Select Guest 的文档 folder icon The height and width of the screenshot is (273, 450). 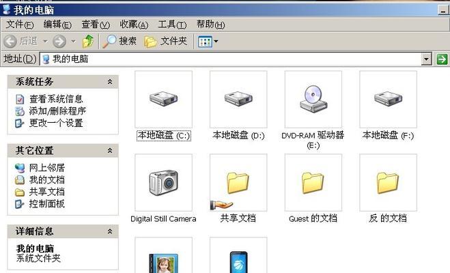pyautogui.click(x=313, y=182)
